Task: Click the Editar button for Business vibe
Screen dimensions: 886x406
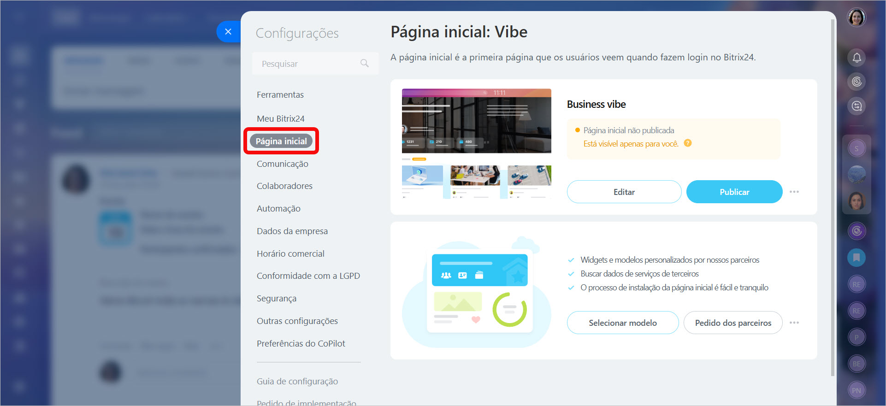Action: [x=624, y=192]
